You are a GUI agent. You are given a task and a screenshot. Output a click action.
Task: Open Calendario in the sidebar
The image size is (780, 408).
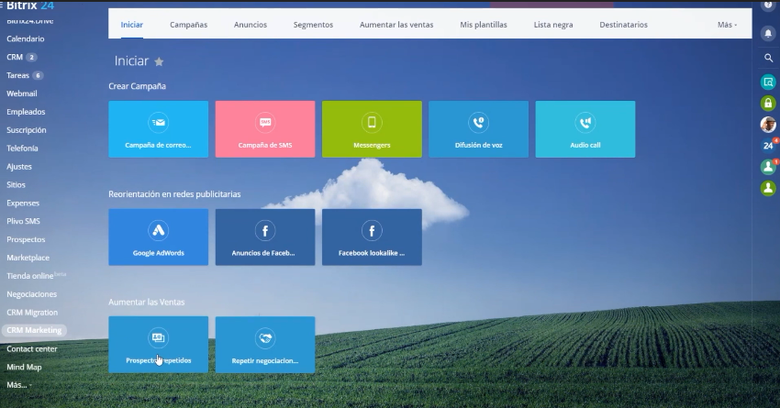click(x=26, y=39)
